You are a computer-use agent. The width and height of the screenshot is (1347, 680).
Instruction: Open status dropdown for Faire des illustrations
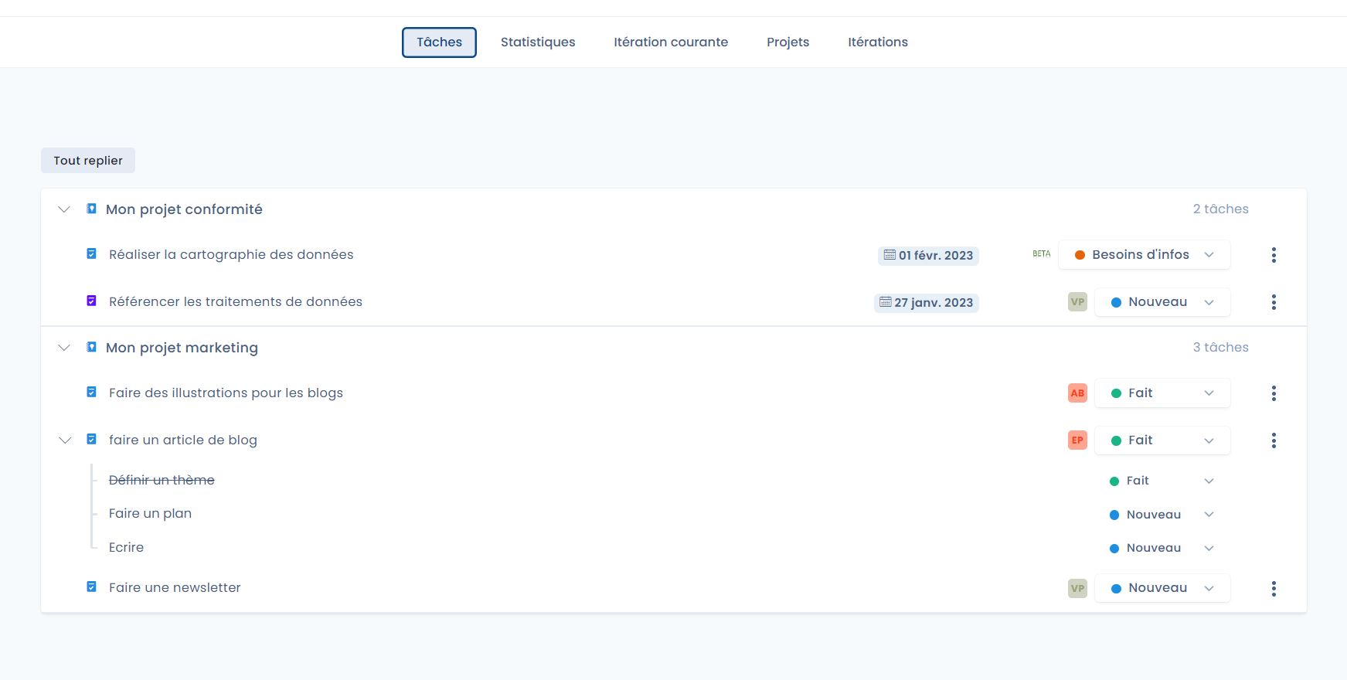[x=1162, y=393]
